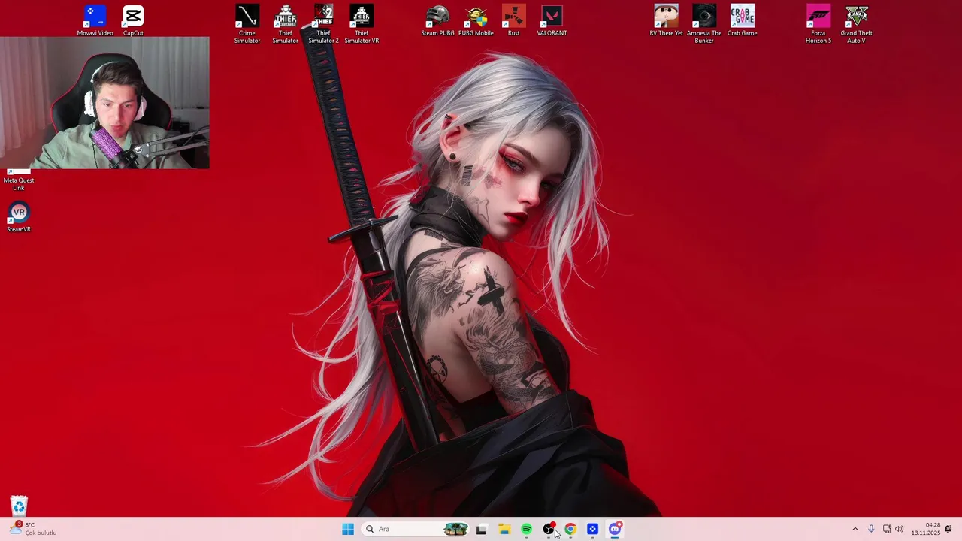Select the PUBG Mobile desktop shortcut
The width and height of the screenshot is (962, 541).
[x=476, y=20]
